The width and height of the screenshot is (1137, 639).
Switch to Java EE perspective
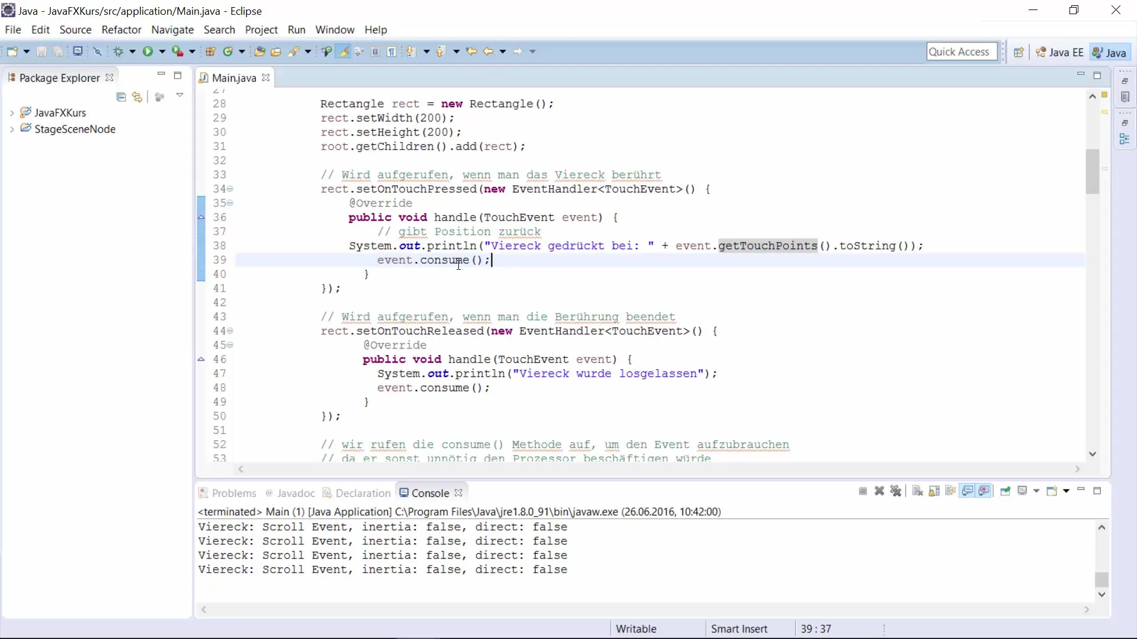coord(1060,52)
